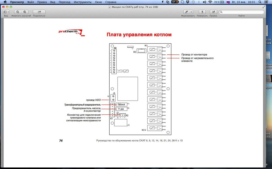
Task: Click the zoom out magnifier button
Action: point(18,12)
